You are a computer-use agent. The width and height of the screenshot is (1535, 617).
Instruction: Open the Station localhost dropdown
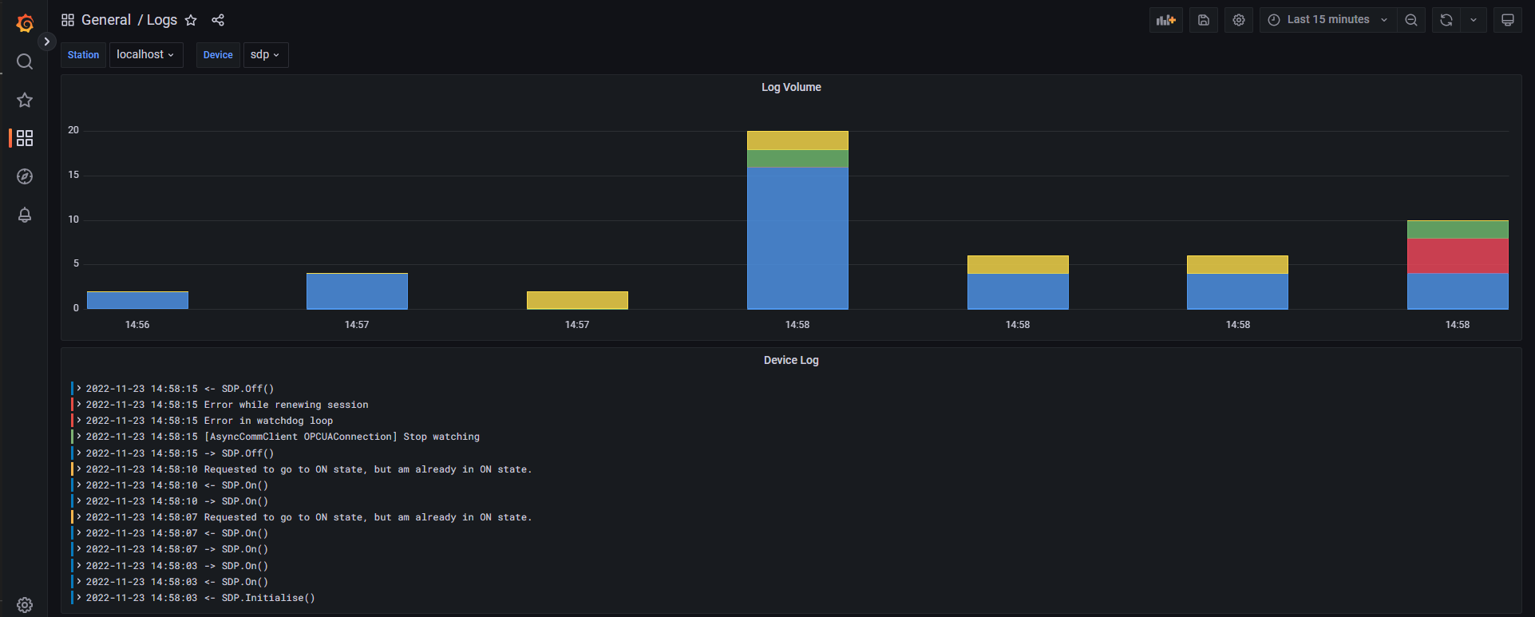(146, 55)
